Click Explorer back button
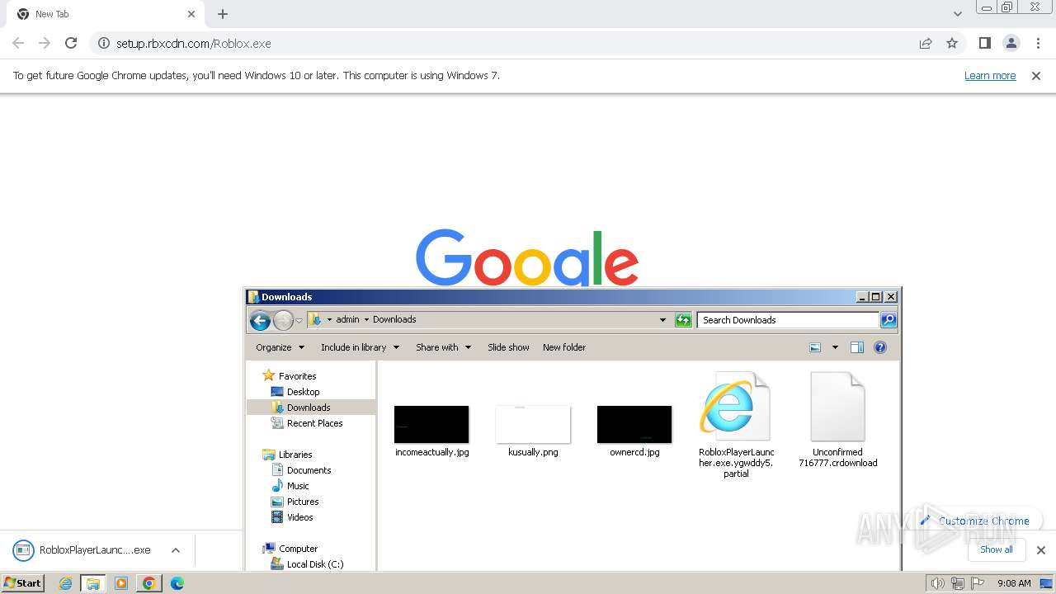The height and width of the screenshot is (594, 1056). coord(260,320)
